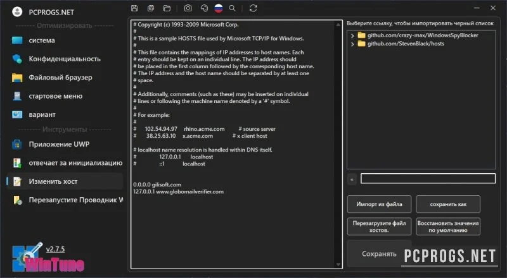Click the line '127.0.0.1 www.globomailverifier.com'
Image resolution: width=507 pixels, height=278 pixels.
point(178,191)
